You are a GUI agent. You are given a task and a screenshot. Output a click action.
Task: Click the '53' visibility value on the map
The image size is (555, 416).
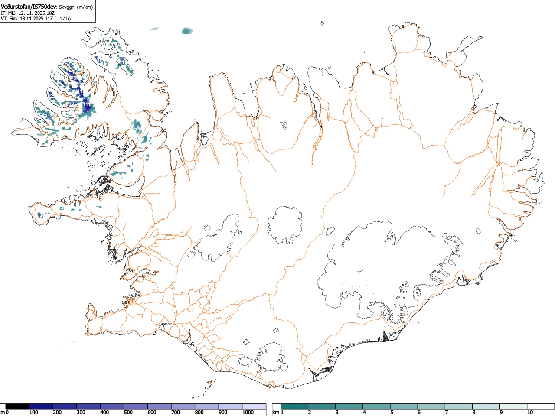(x=137, y=129)
